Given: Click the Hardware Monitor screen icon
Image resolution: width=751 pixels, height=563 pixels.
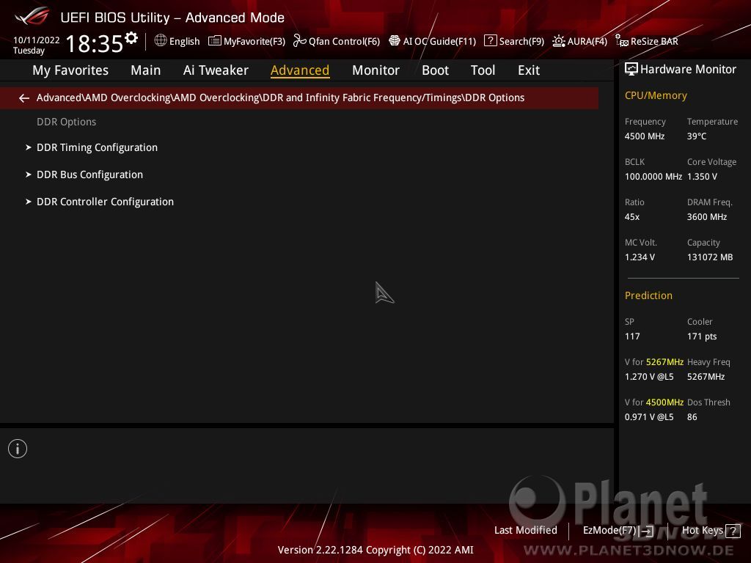Looking at the screenshot, I should pyautogui.click(x=631, y=69).
